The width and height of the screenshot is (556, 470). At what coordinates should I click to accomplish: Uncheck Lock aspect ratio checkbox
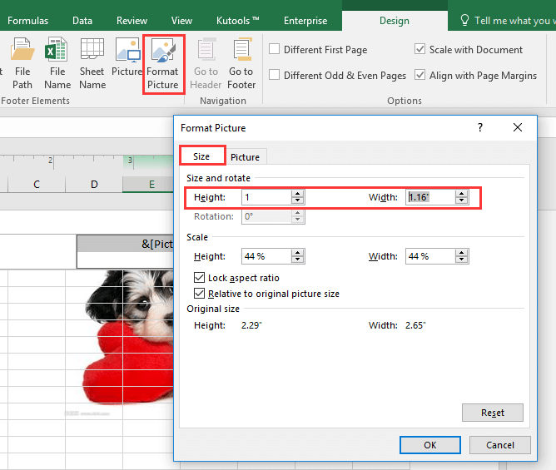pos(200,278)
